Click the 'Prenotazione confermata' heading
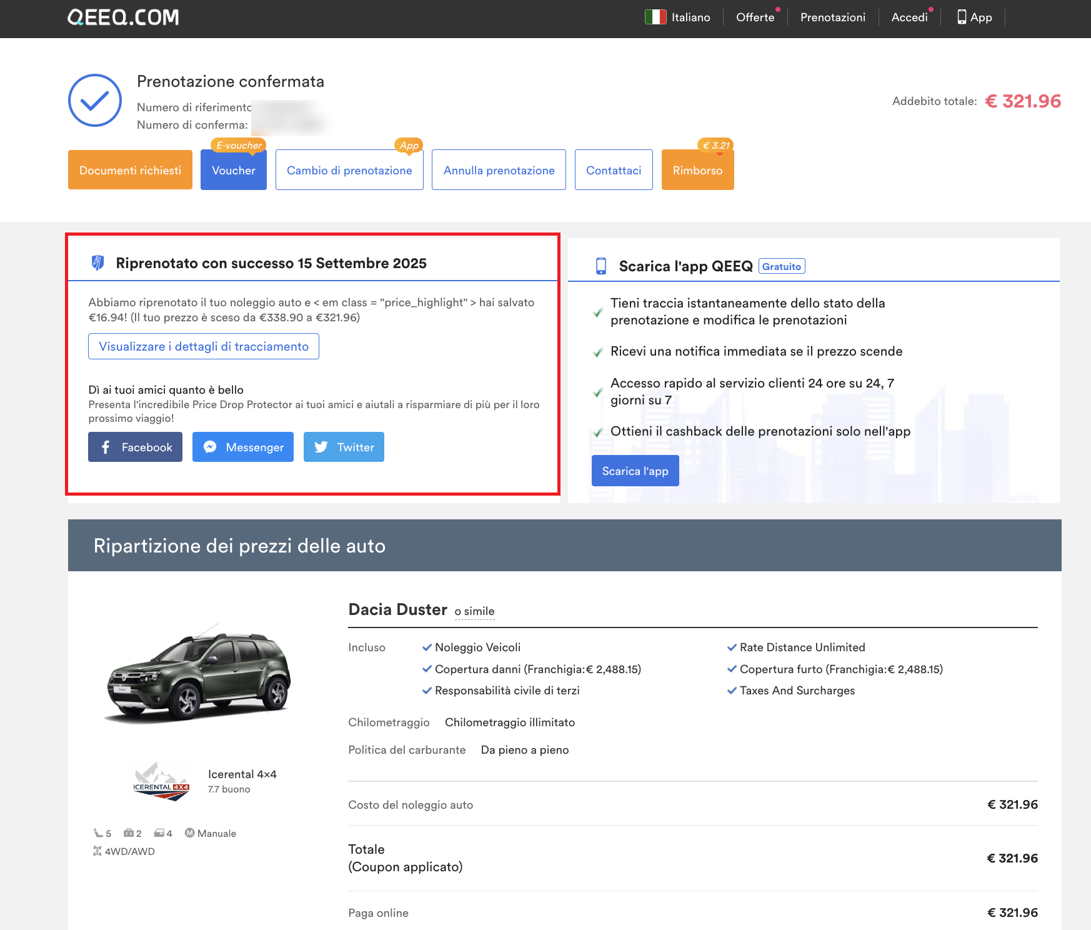The image size is (1091, 930). (231, 81)
